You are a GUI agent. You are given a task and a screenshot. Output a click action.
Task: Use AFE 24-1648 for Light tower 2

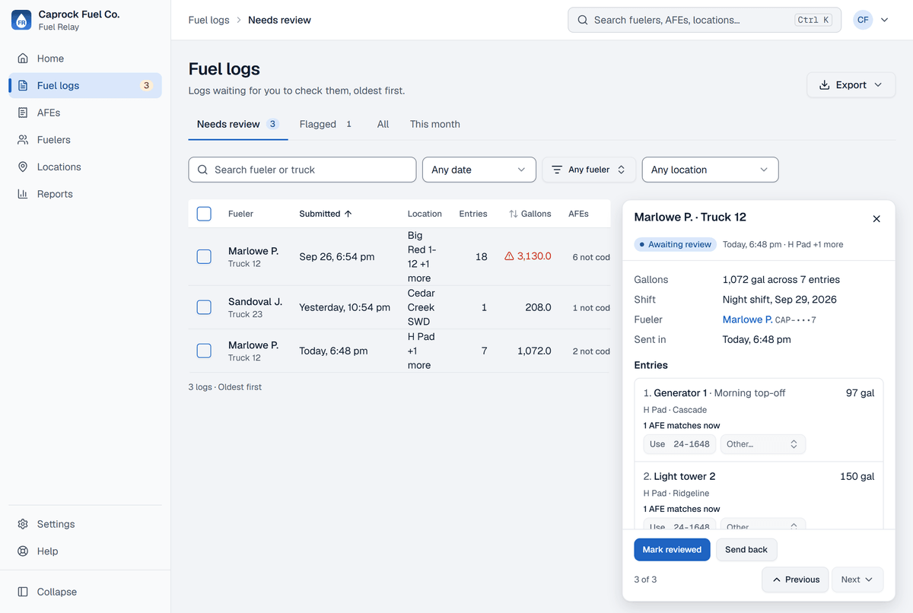(x=679, y=525)
